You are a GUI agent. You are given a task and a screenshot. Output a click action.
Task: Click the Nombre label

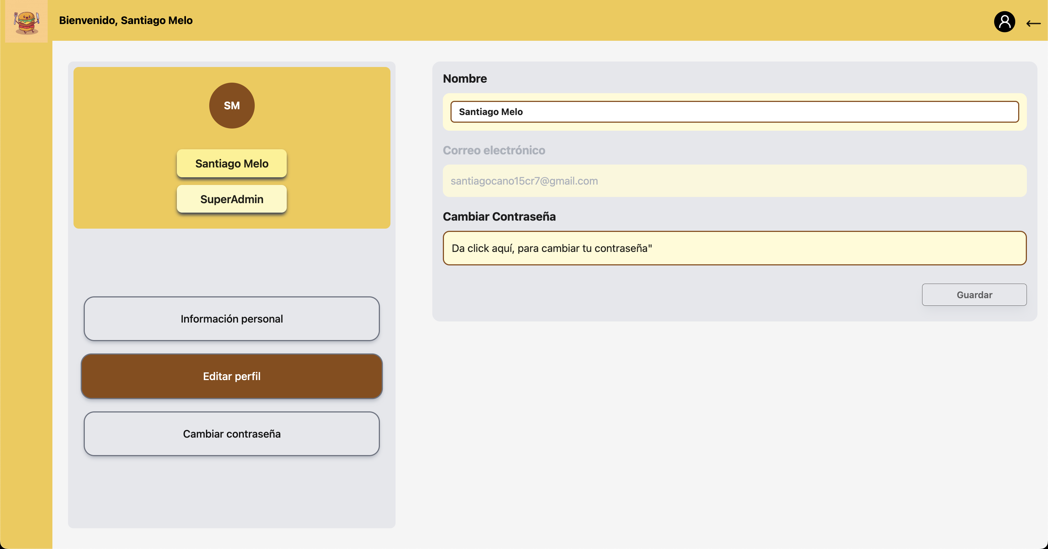tap(465, 79)
